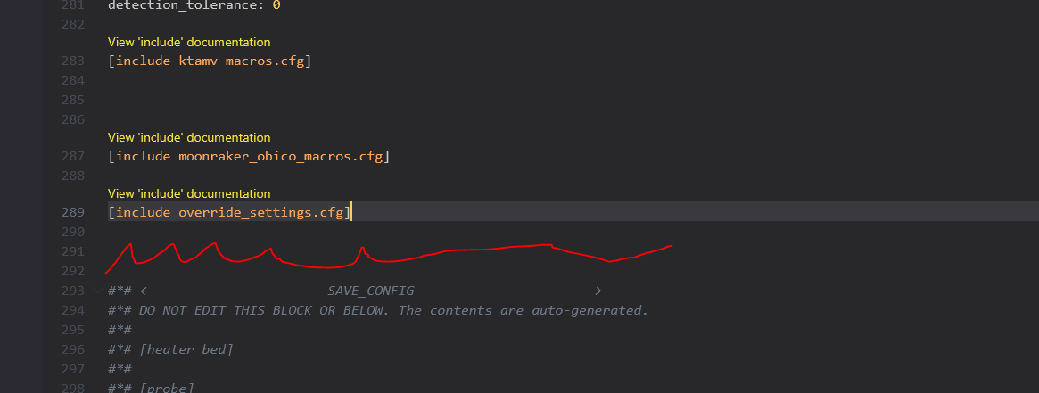Screen dimensions: 1039x393
Task: Click the [heater_bed] comment text
Action: click(x=186, y=349)
